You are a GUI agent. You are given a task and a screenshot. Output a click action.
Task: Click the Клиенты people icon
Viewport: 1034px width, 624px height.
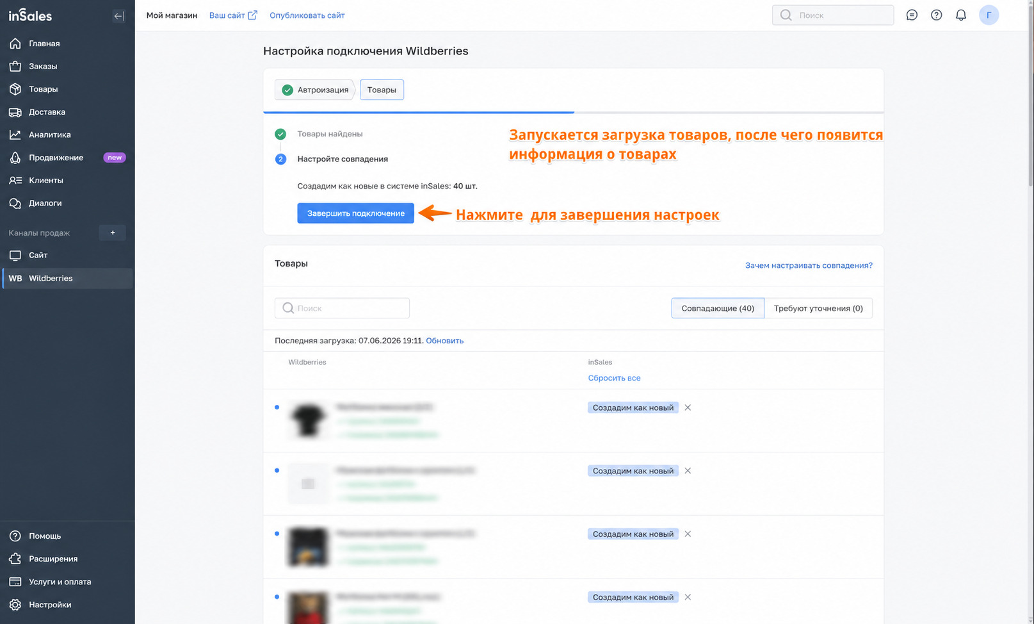(x=15, y=180)
